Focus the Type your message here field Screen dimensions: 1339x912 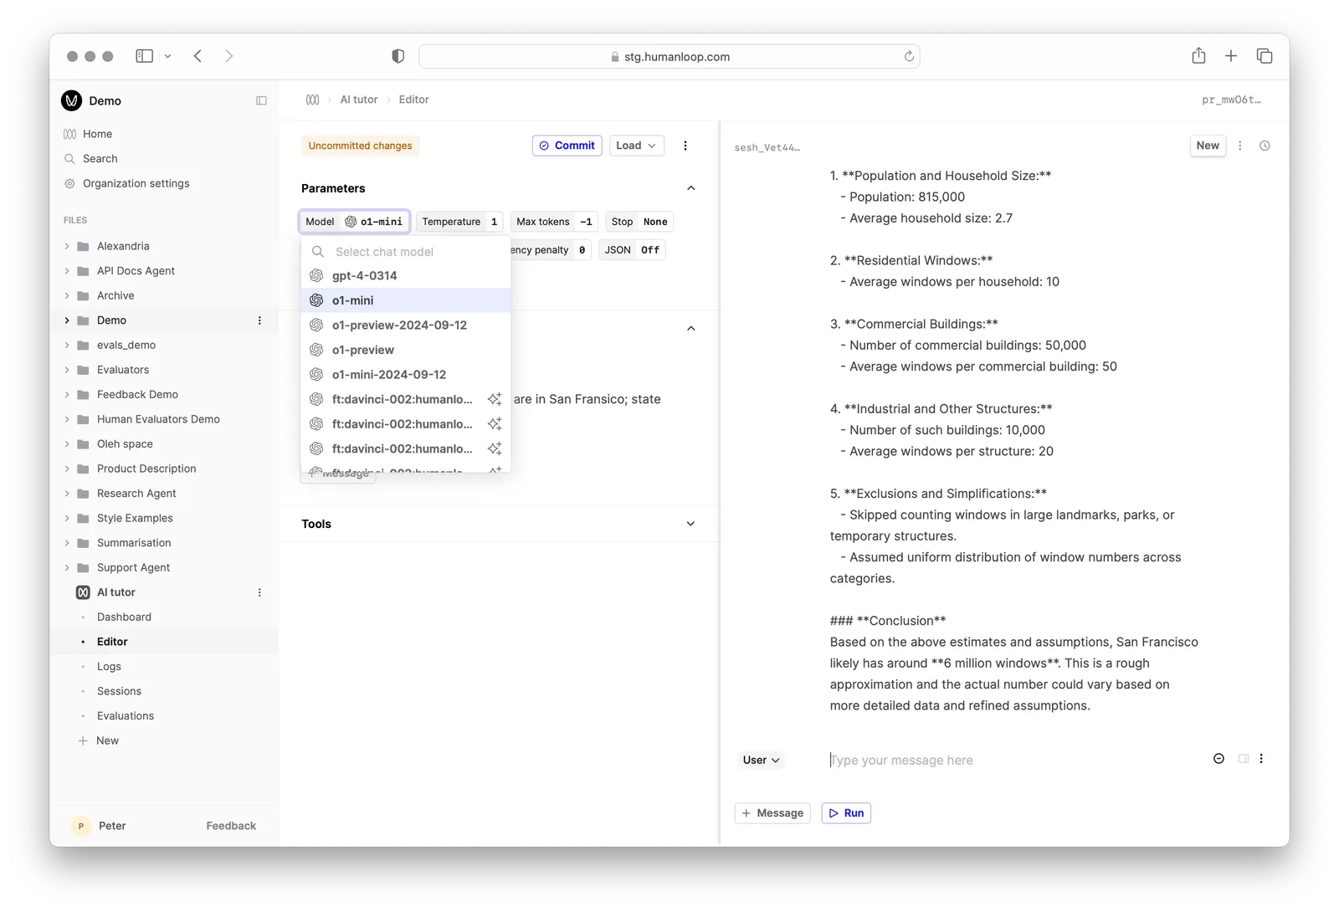pyautogui.click(x=1013, y=760)
